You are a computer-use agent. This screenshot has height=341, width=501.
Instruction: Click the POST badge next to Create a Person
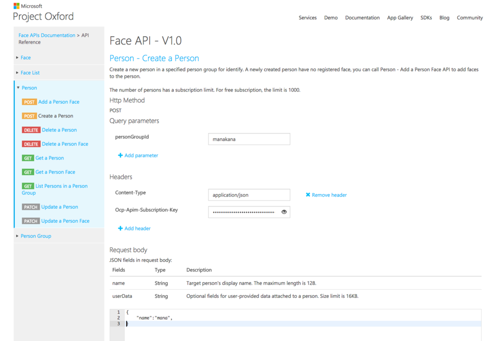[x=29, y=116]
